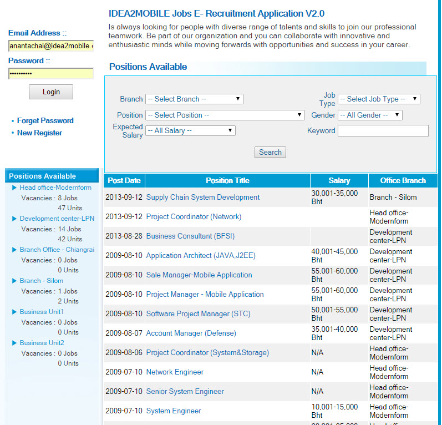The height and width of the screenshot is (425, 442).
Task: Click the 2013-08-28 post date cell
Action: click(124, 236)
